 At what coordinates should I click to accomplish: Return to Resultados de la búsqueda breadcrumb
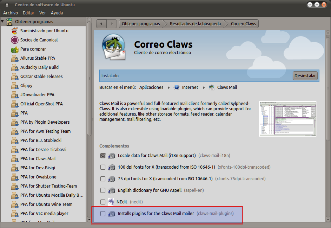tap(195, 24)
